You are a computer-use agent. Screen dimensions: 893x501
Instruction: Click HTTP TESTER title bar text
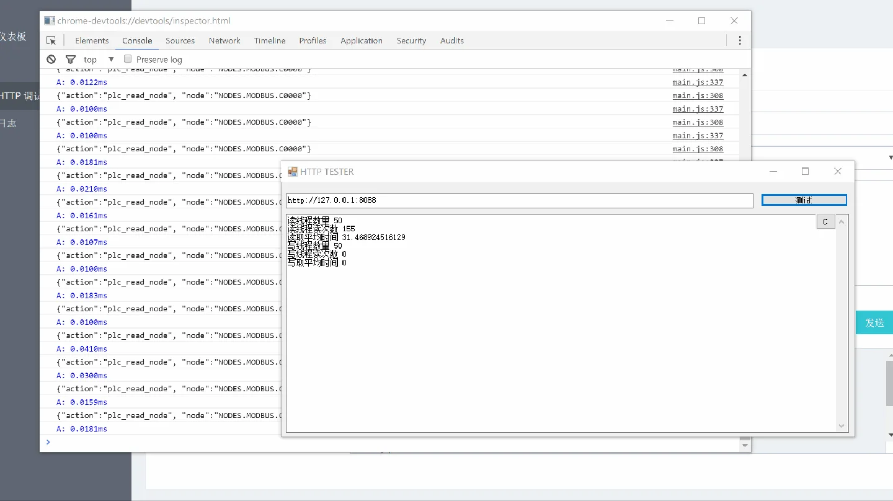[x=327, y=172]
